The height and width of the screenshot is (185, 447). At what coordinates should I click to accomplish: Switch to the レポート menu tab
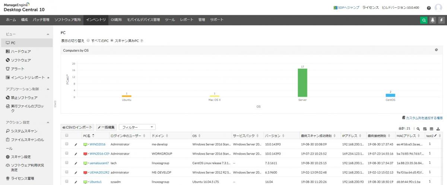pos(187,20)
